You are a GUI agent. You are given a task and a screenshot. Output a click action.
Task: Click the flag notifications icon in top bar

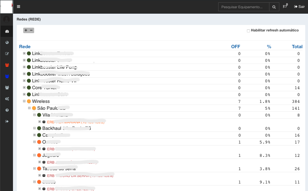coord(285,6)
